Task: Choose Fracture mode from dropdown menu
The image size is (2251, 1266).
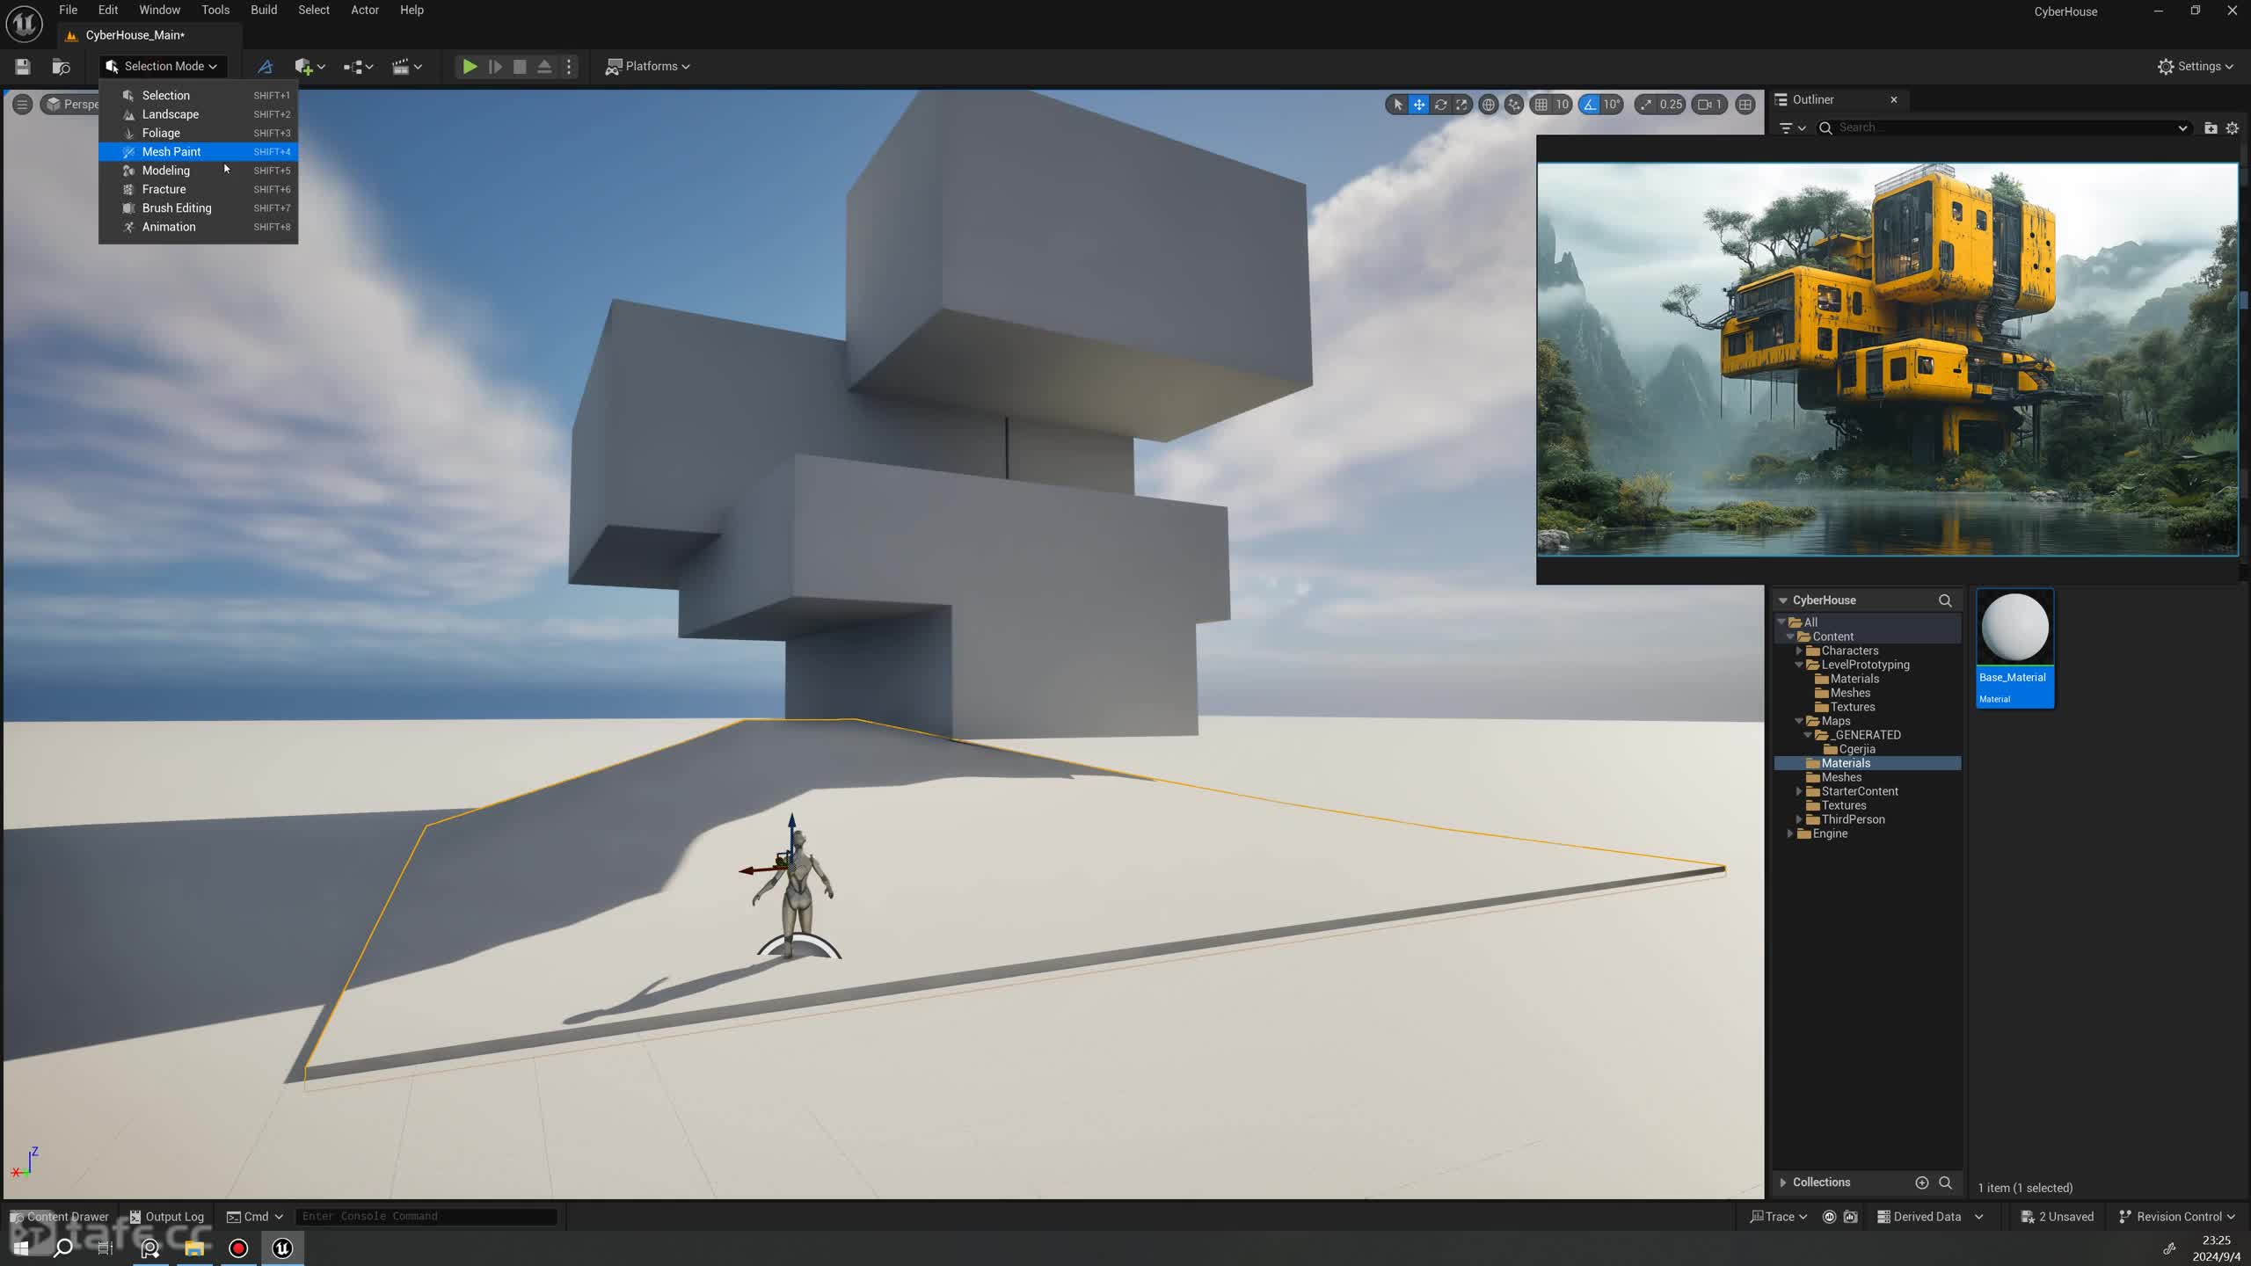Action: click(x=199, y=189)
